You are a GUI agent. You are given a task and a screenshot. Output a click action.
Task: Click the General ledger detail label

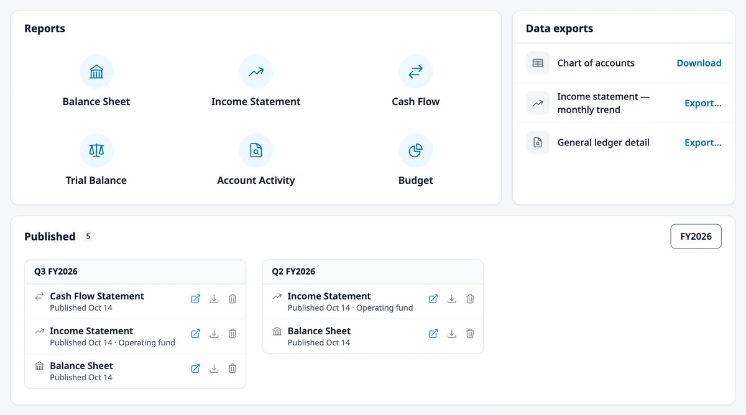(x=603, y=142)
